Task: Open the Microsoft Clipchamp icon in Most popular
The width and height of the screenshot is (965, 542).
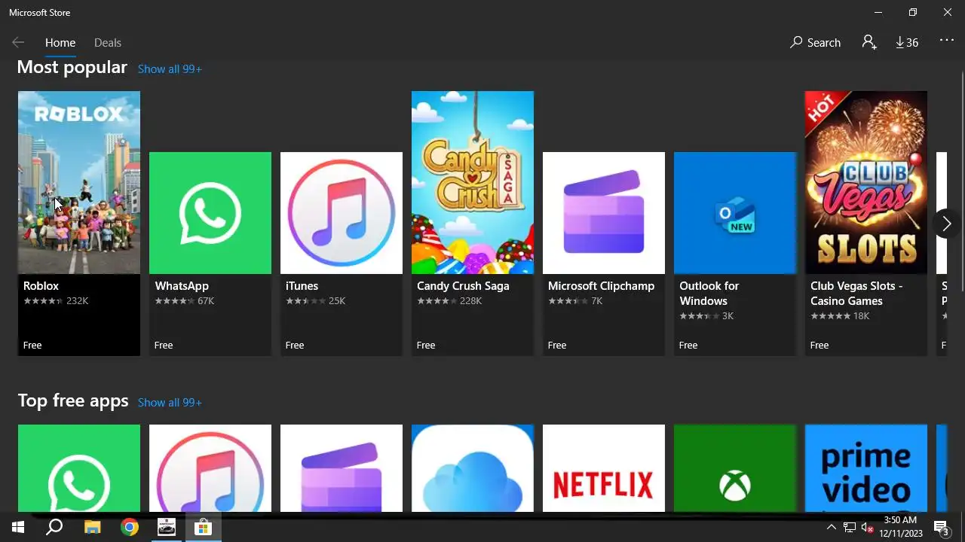Action: coord(604,213)
